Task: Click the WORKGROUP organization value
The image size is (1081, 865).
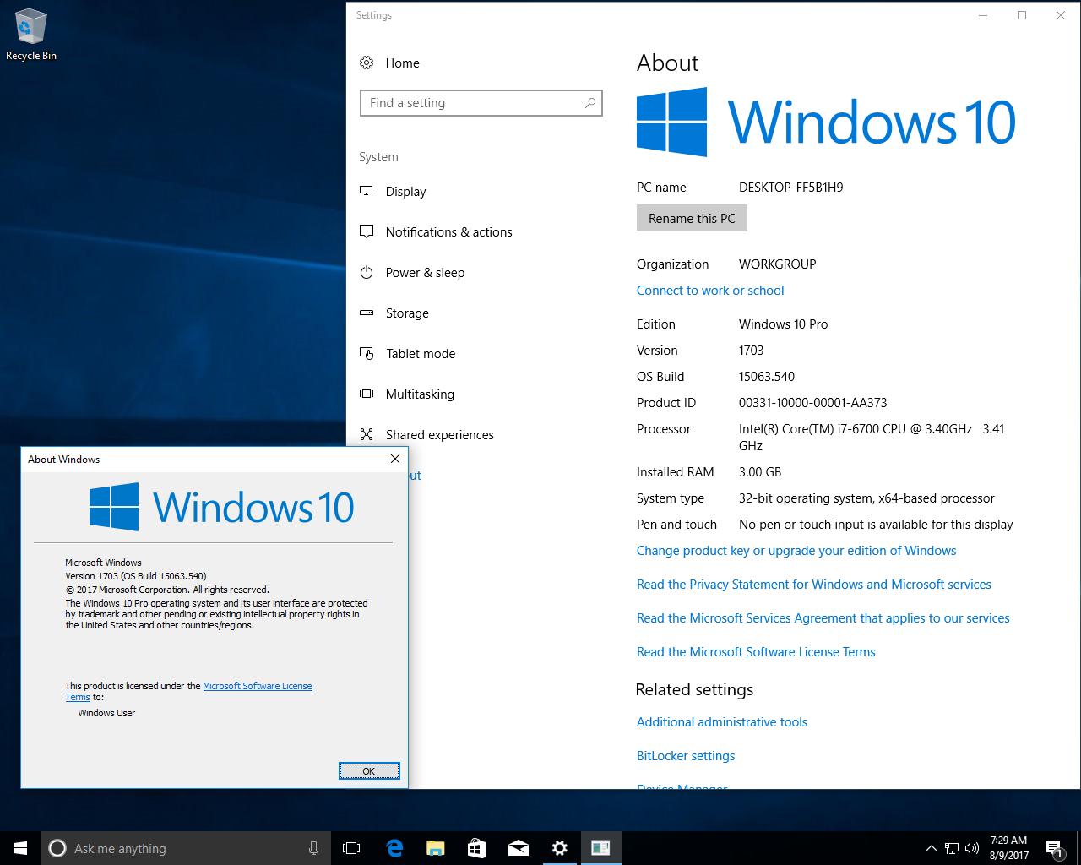Action: pos(778,264)
